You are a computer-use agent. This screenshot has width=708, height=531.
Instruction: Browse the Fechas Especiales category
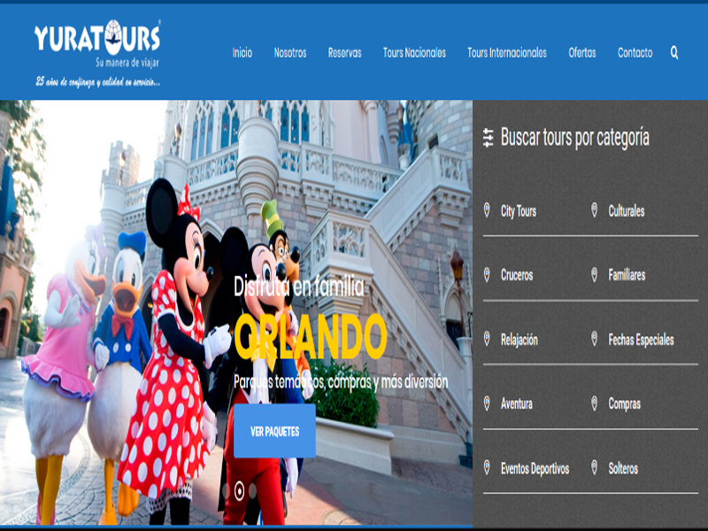[x=641, y=340]
